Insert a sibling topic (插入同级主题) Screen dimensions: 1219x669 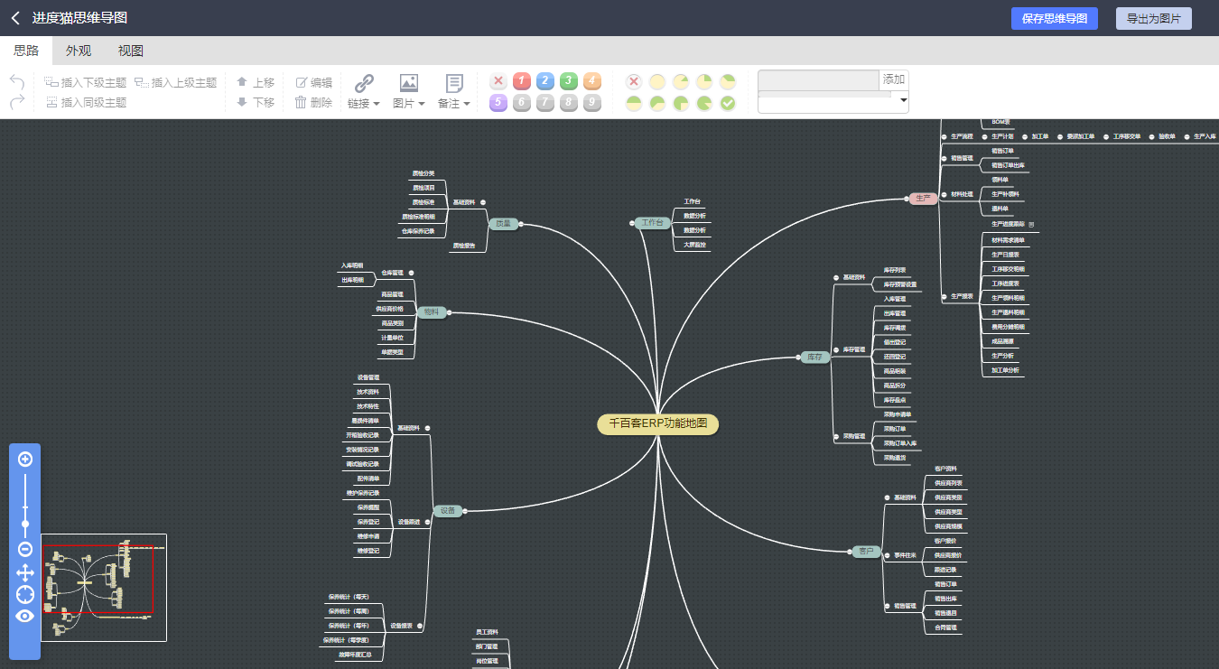pos(86,102)
